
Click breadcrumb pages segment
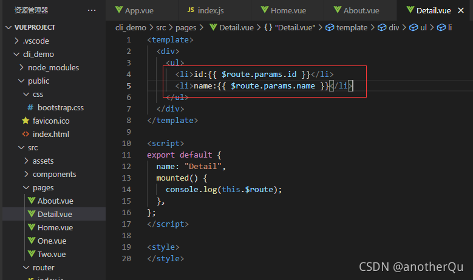[186, 28]
